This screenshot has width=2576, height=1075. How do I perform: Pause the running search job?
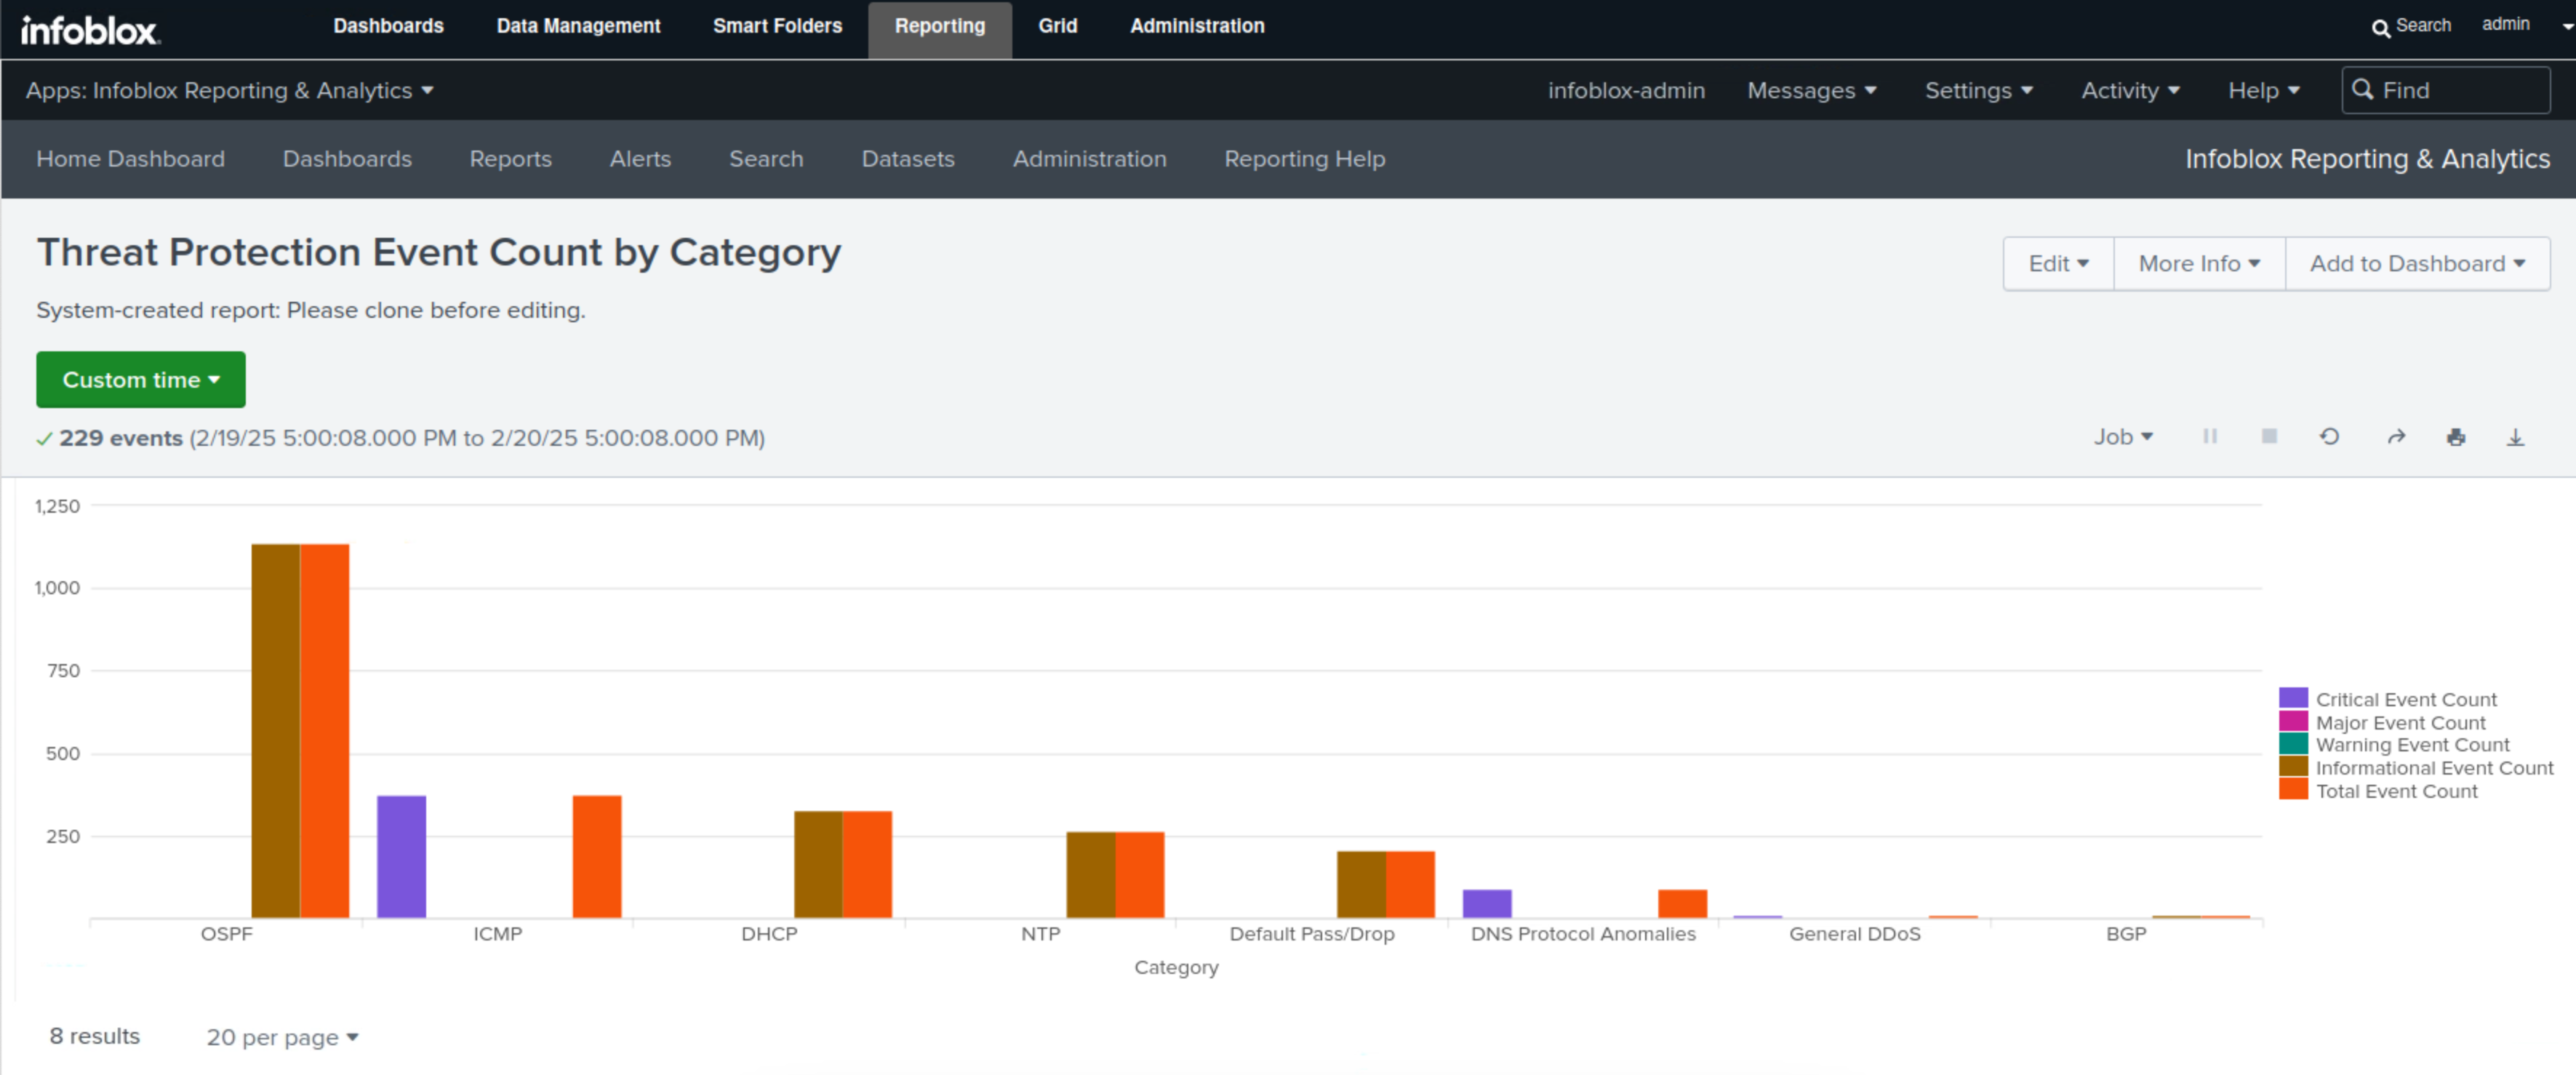[x=2209, y=437]
